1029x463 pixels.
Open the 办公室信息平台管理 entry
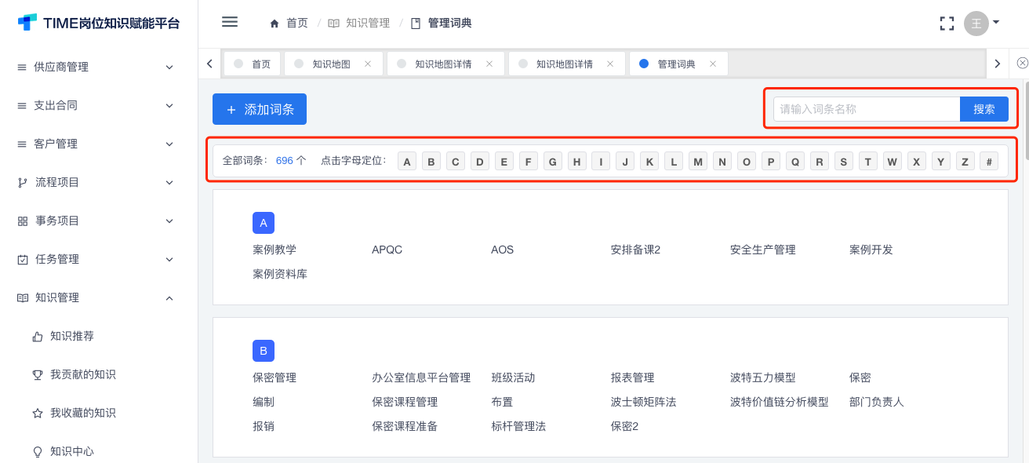(x=421, y=377)
